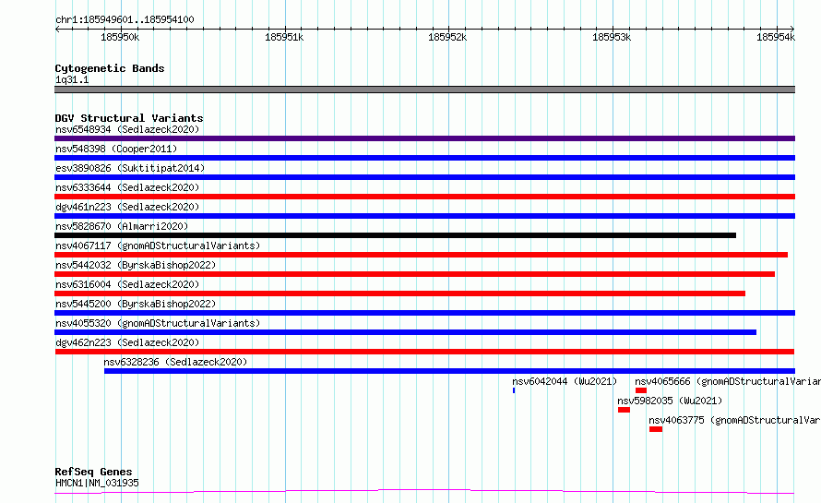821x503 pixels.
Task: Open the nsv6333644 (Sedlazeck2020) label
Action: pyautogui.click(x=127, y=187)
